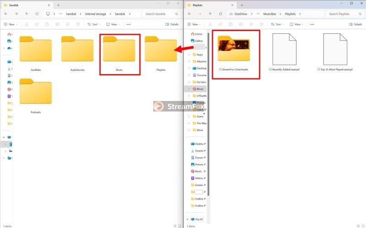Screen dimensions: 366x228
Task: Switch to large icons view in Playlists status bar
Action: (x=363, y=226)
